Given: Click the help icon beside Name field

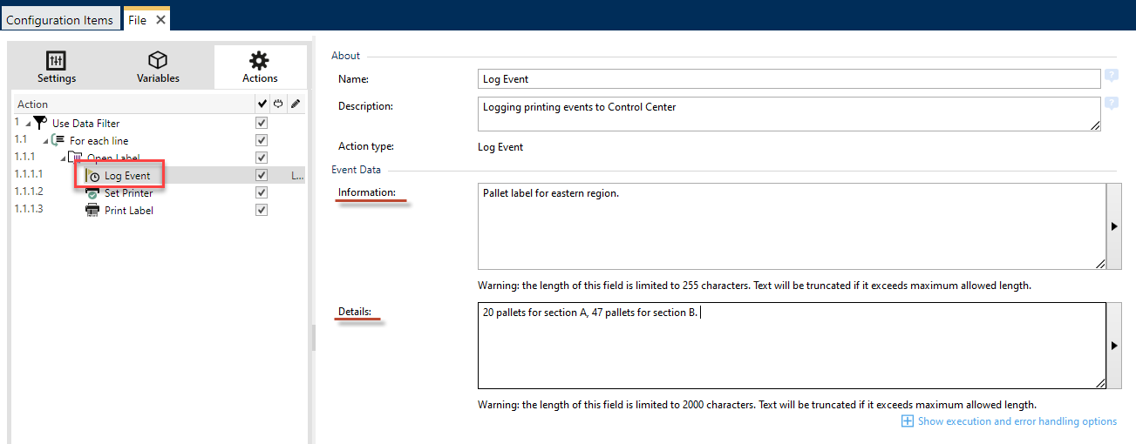Looking at the screenshot, I should click(1112, 77).
